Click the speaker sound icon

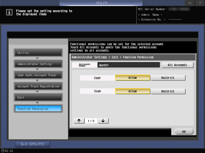190,3
